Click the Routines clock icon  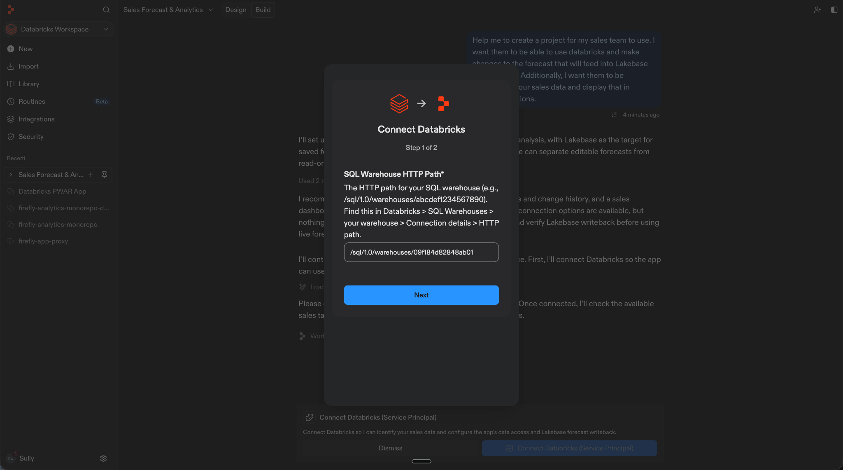tap(11, 101)
